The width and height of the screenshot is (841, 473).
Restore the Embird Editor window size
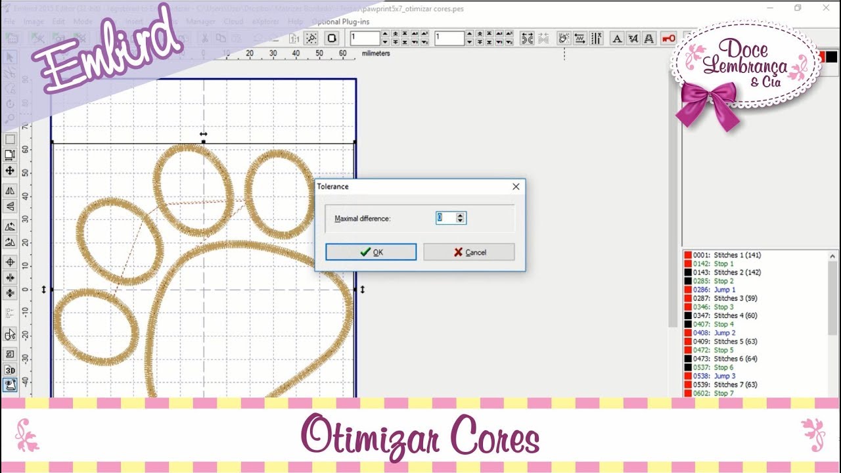798,8
